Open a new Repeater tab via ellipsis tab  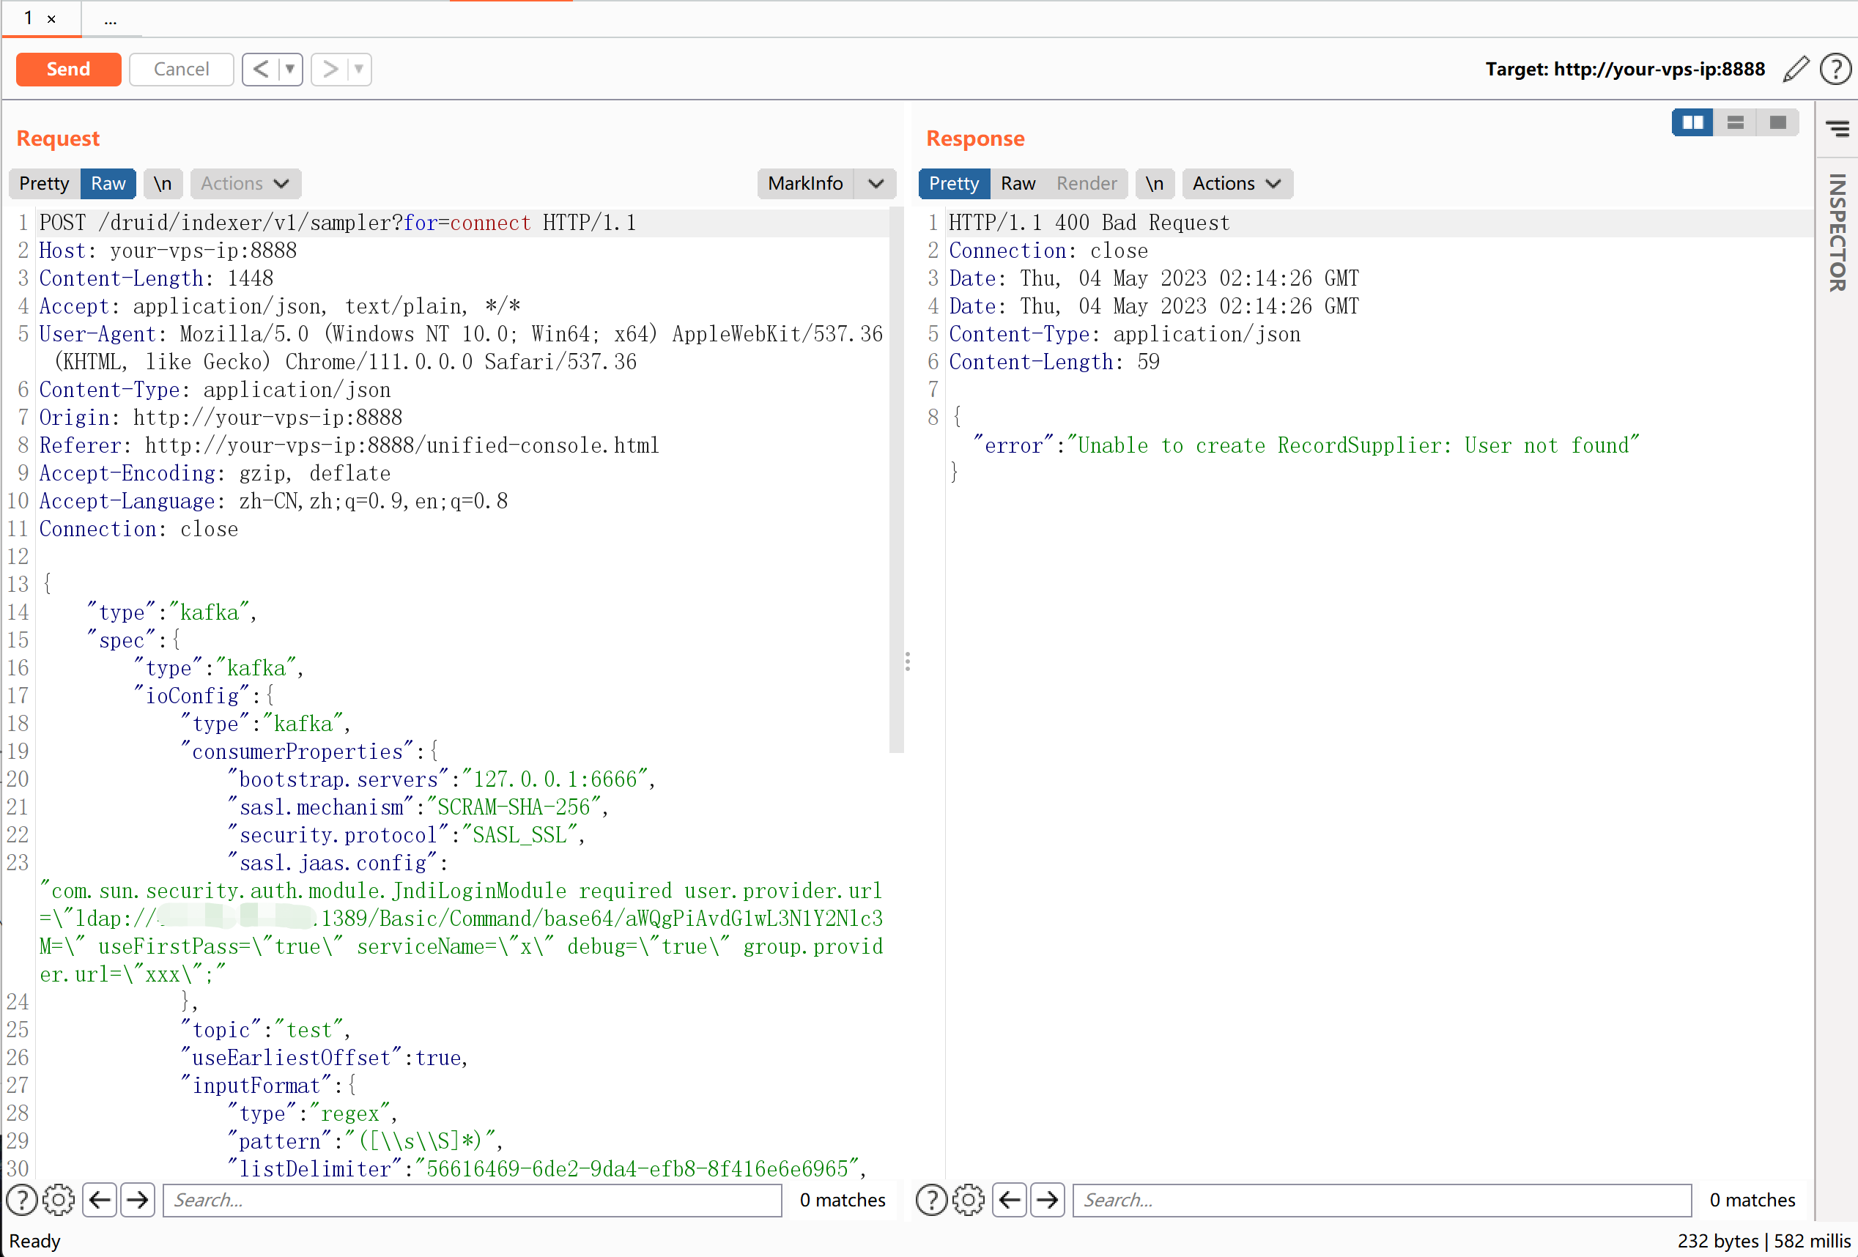tap(111, 19)
